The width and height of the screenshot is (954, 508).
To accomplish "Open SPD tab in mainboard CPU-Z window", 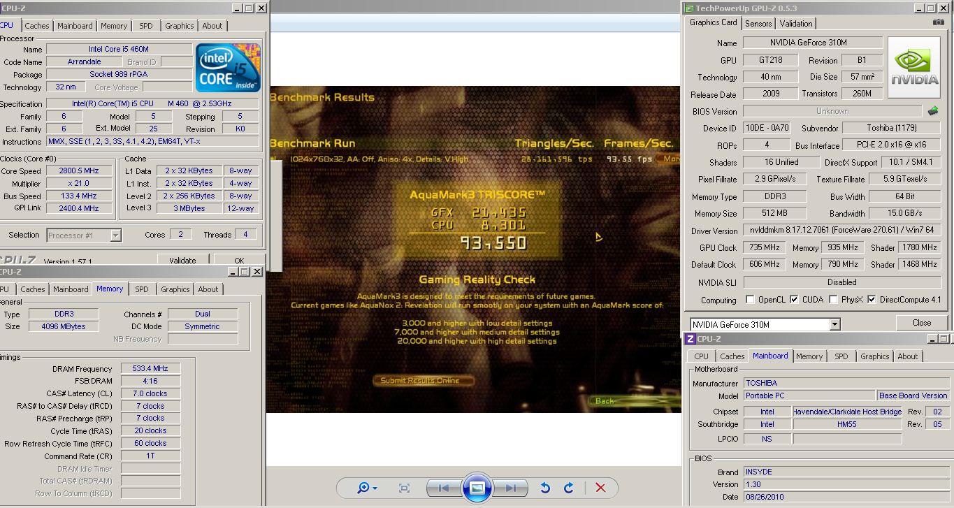I will pos(841,356).
